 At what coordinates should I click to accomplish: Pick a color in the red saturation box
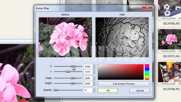point(121,72)
